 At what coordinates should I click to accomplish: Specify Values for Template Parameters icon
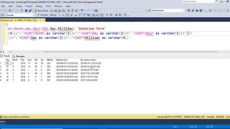click(x=125, y=15)
